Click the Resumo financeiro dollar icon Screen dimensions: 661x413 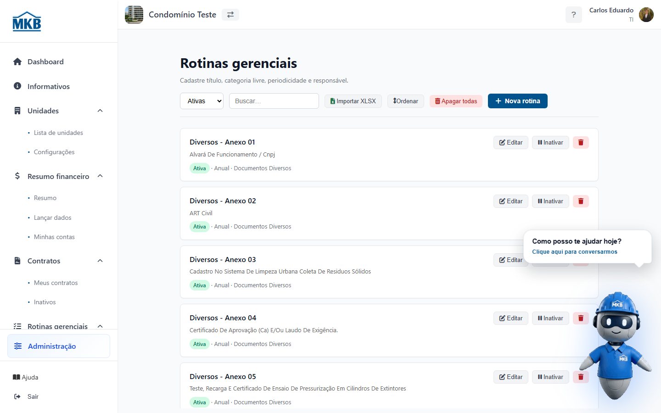click(17, 176)
